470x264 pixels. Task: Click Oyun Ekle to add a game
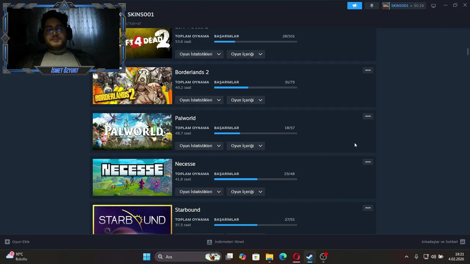click(x=17, y=242)
